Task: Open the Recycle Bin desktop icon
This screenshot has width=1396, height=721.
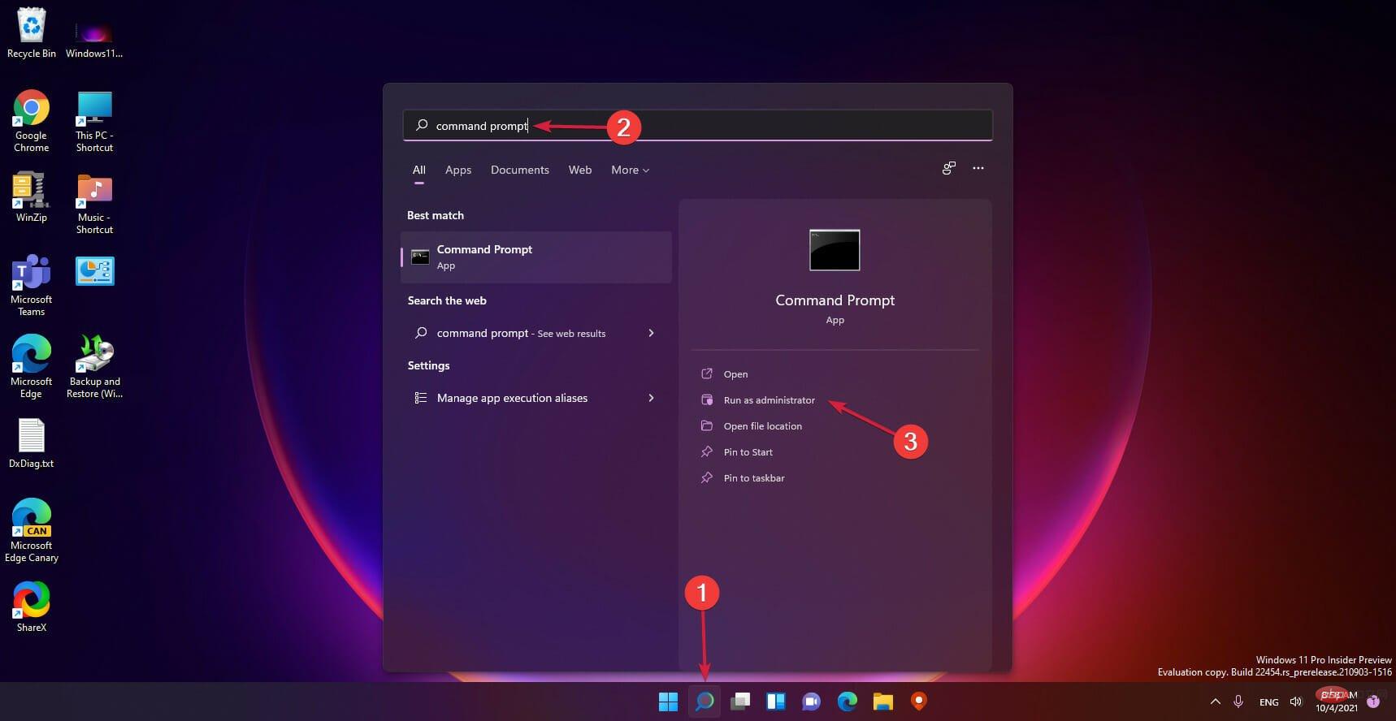Action: 31,32
